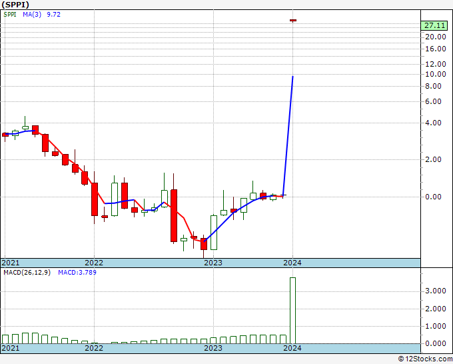Click the 2022 label on MACD timeline
The image size is (453, 364).
point(94,348)
